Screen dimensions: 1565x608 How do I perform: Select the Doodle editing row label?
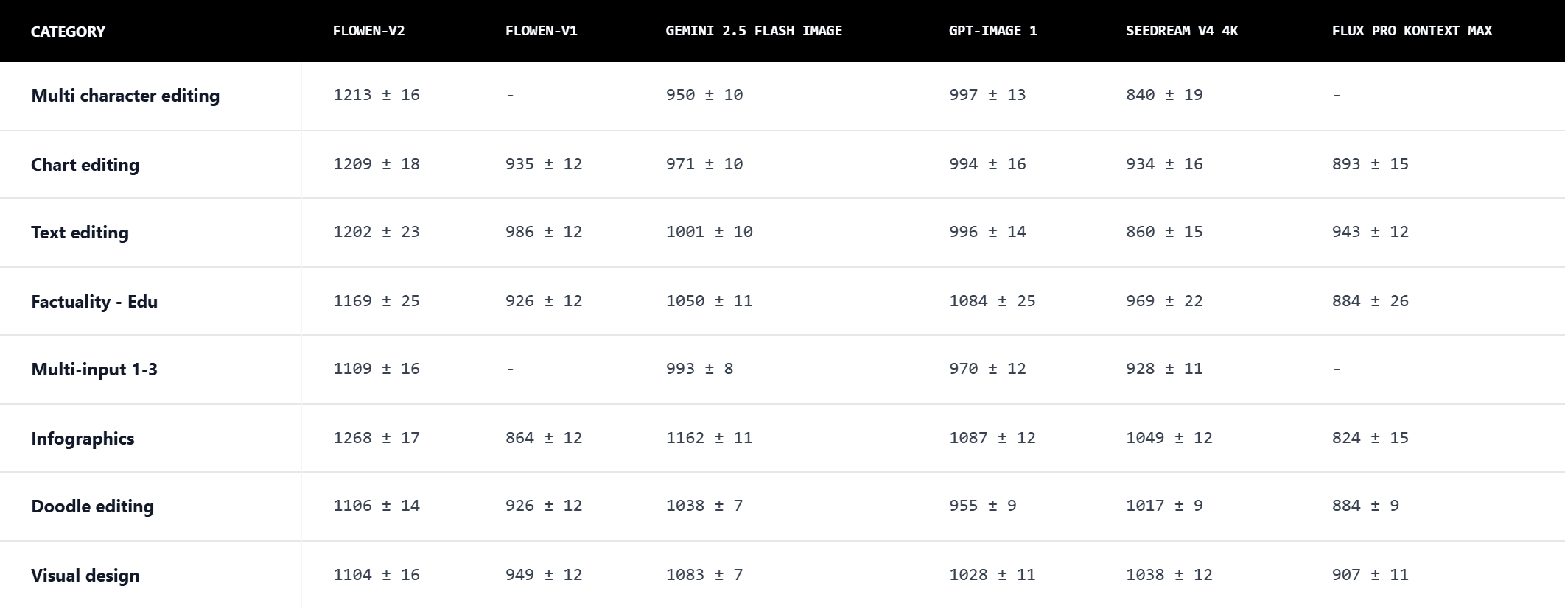pos(92,506)
